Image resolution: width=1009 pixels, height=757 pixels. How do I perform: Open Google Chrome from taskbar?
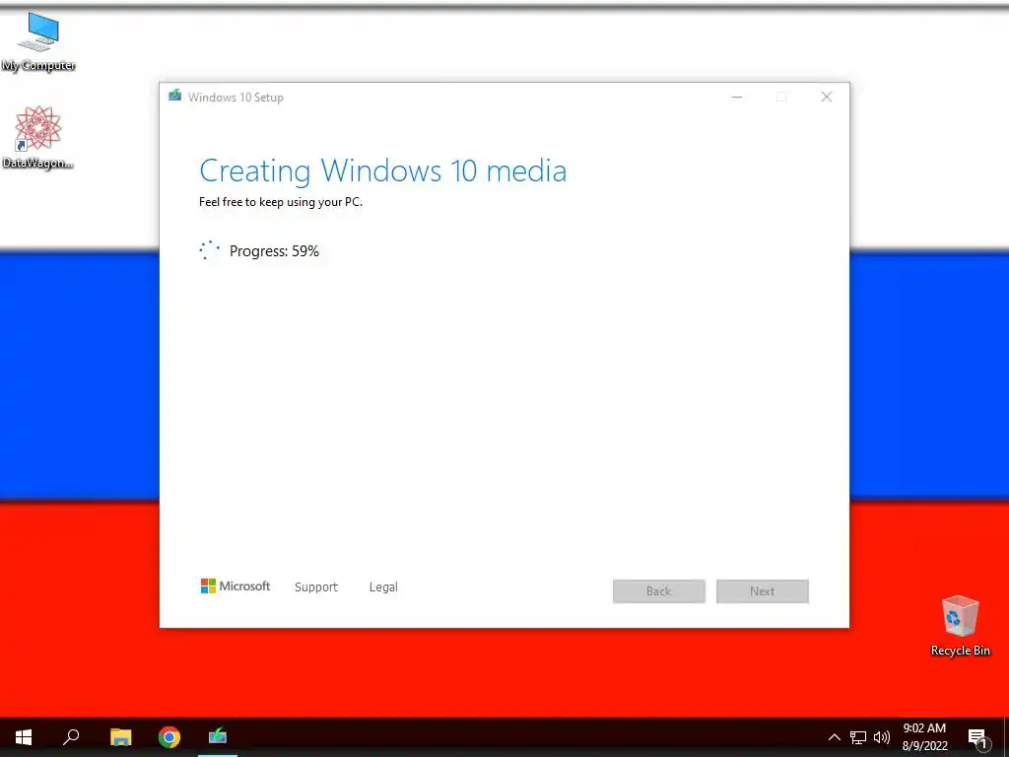(169, 737)
